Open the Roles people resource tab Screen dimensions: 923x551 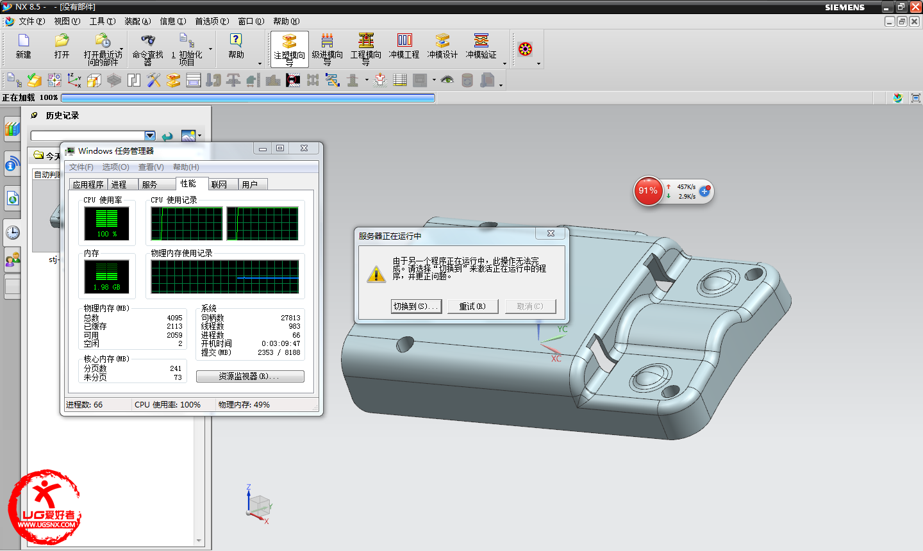12,259
